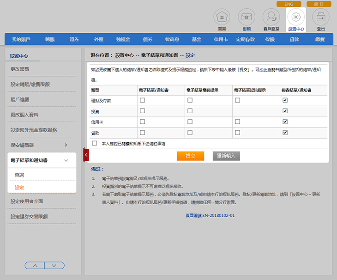Select 查詢 under 電子結單和通知書
The image size is (337, 280).
(x=19, y=175)
